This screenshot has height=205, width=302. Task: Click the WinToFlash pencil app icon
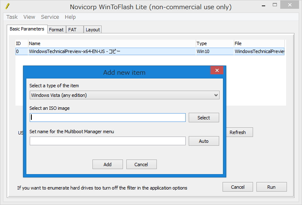[x=7, y=6]
